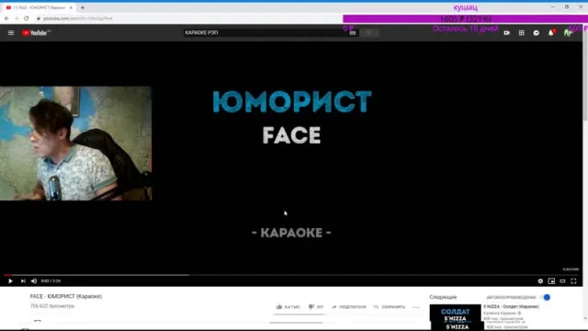Toggle theater mode view

(x=562, y=281)
